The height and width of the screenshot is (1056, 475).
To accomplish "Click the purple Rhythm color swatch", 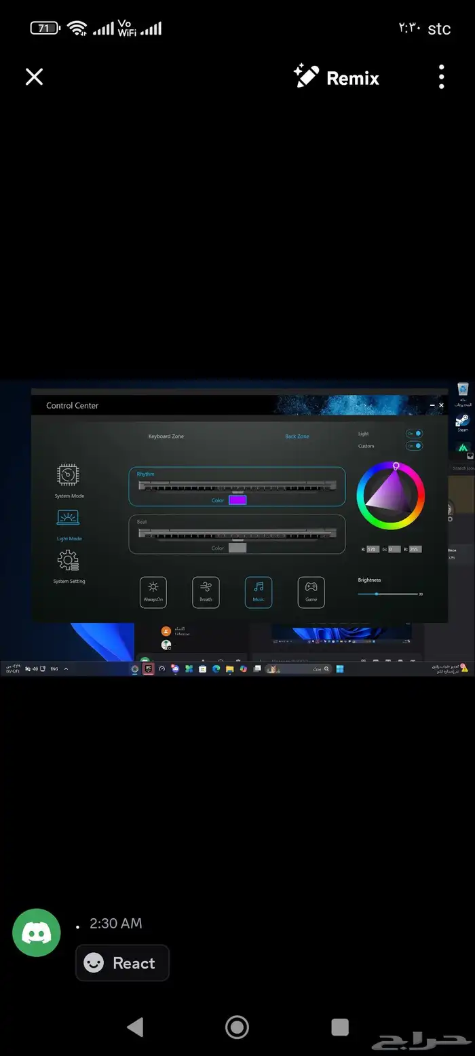I will pos(237,500).
